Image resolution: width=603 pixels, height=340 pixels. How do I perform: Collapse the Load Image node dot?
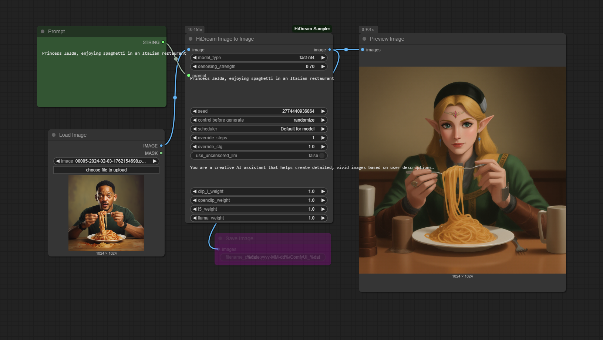click(54, 135)
